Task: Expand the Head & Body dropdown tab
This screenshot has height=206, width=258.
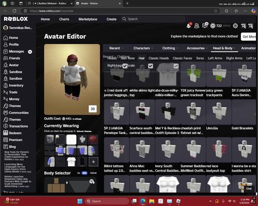Action: pyautogui.click(x=224, y=48)
